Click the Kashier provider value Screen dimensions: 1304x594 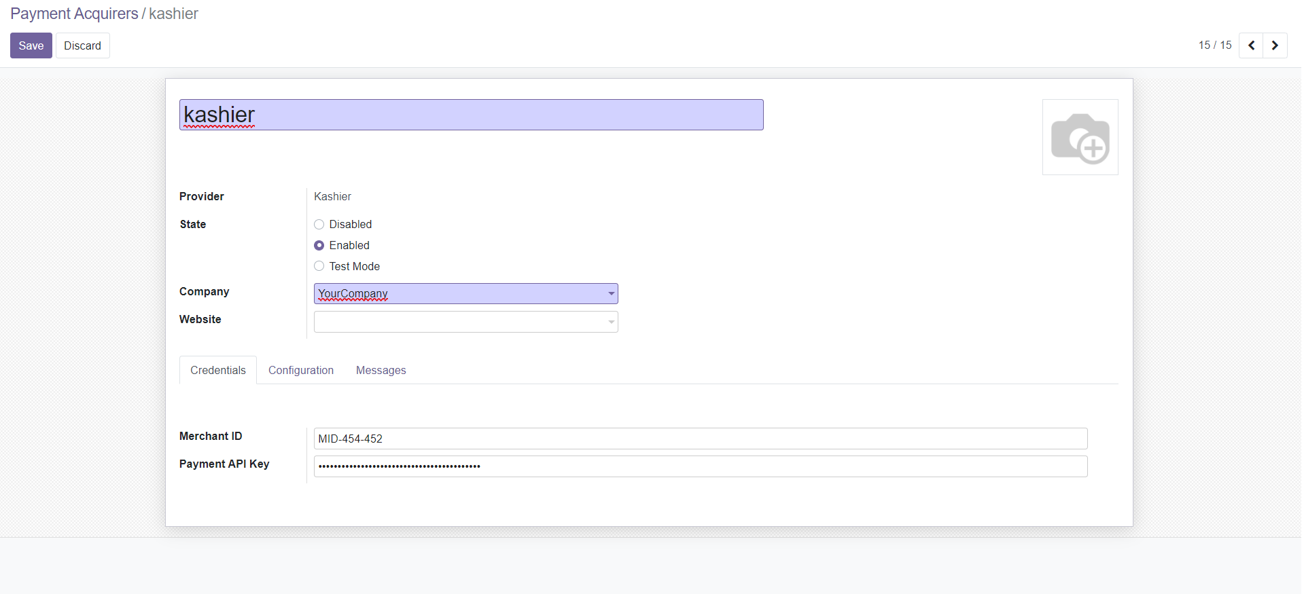pyautogui.click(x=332, y=196)
